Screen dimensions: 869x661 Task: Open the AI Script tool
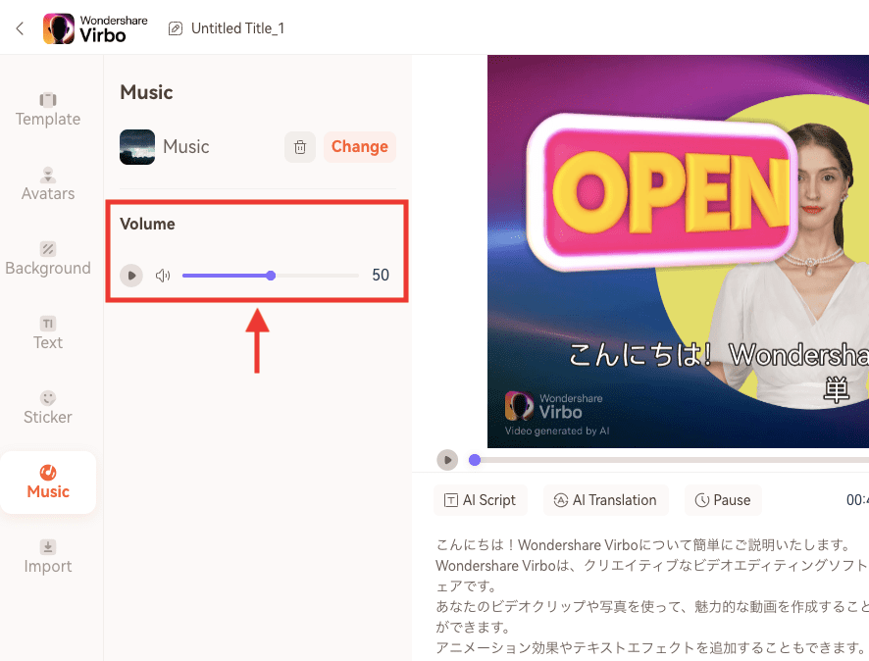[x=481, y=500]
